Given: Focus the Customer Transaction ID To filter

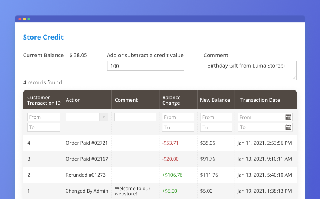Looking at the screenshot, I should pos(44,127).
